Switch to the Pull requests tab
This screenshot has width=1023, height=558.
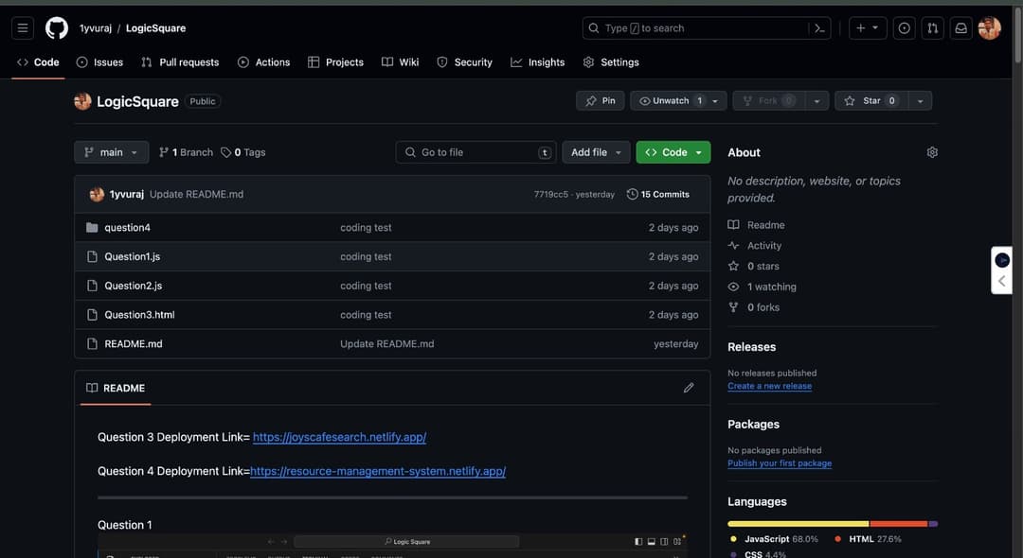click(180, 62)
